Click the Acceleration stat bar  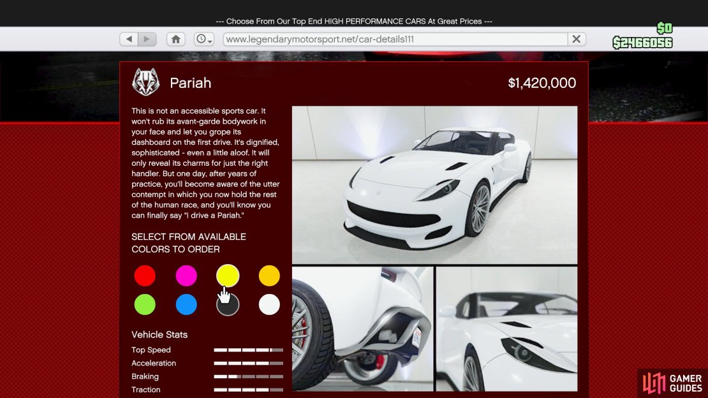pyautogui.click(x=248, y=363)
